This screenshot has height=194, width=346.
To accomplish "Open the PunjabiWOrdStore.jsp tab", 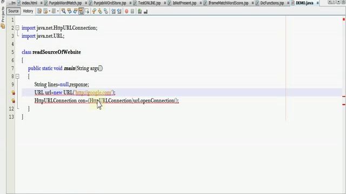I will point(110,3).
